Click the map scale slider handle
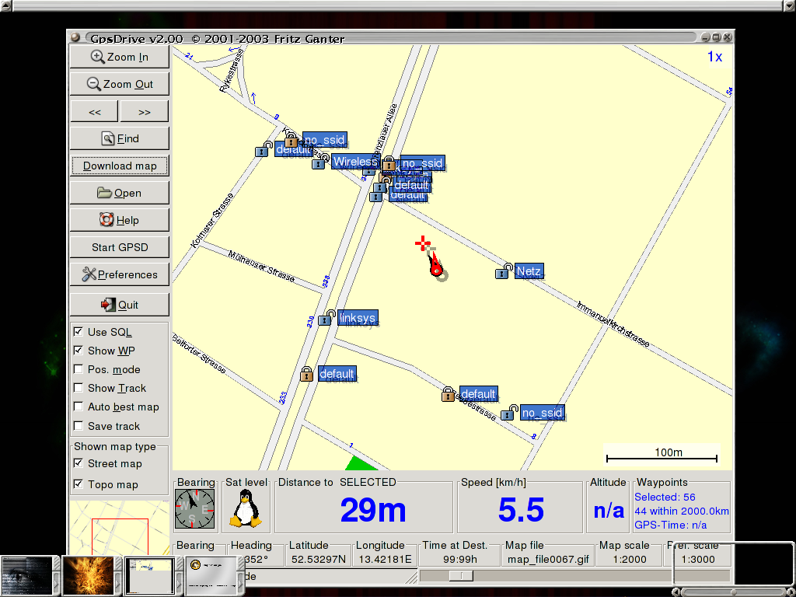Image resolution: width=796 pixels, height=597 pixels. coord(461,576)
